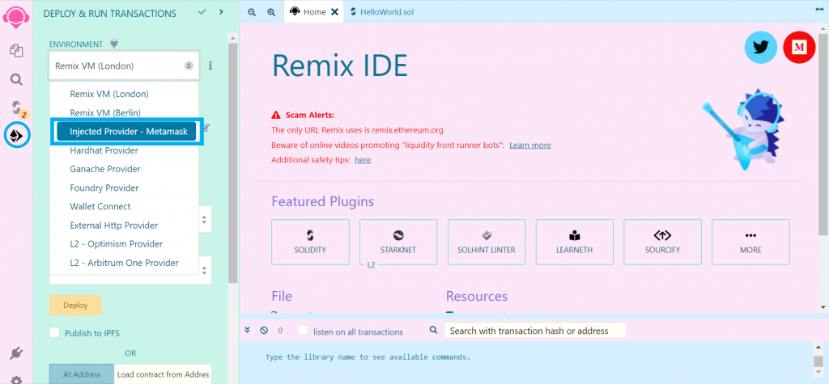Viewport: 829px width, 384px height.
Task: Zoom out the editor
Action: pos(252,12)
